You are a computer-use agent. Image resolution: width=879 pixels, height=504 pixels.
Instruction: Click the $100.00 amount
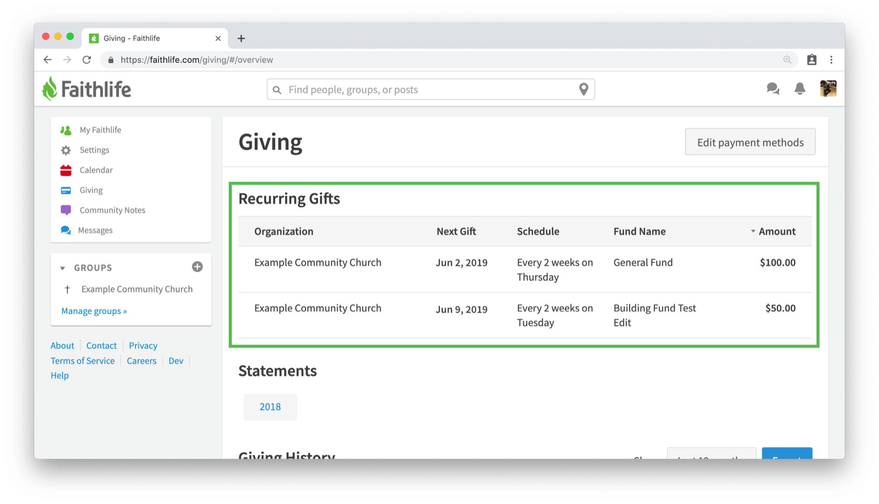(778, 262)
